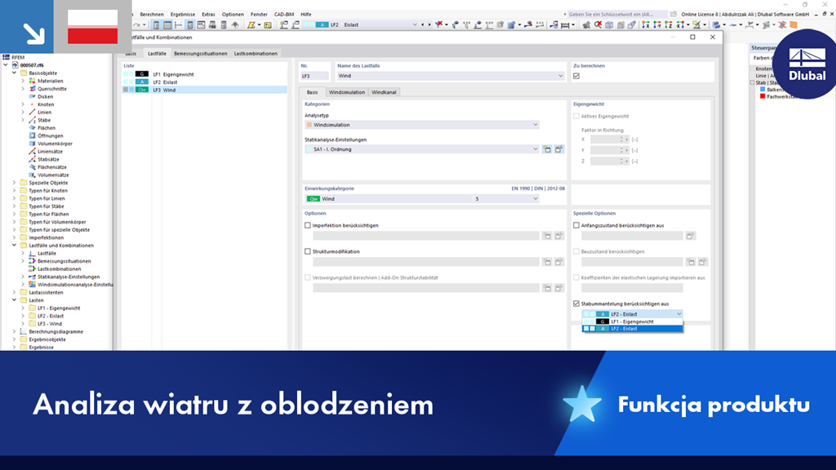This screenshot has width=836, height=470.
Task: Open SA1 settings via the edit icon
Action: pyautogui.click(x=558, y=149)
